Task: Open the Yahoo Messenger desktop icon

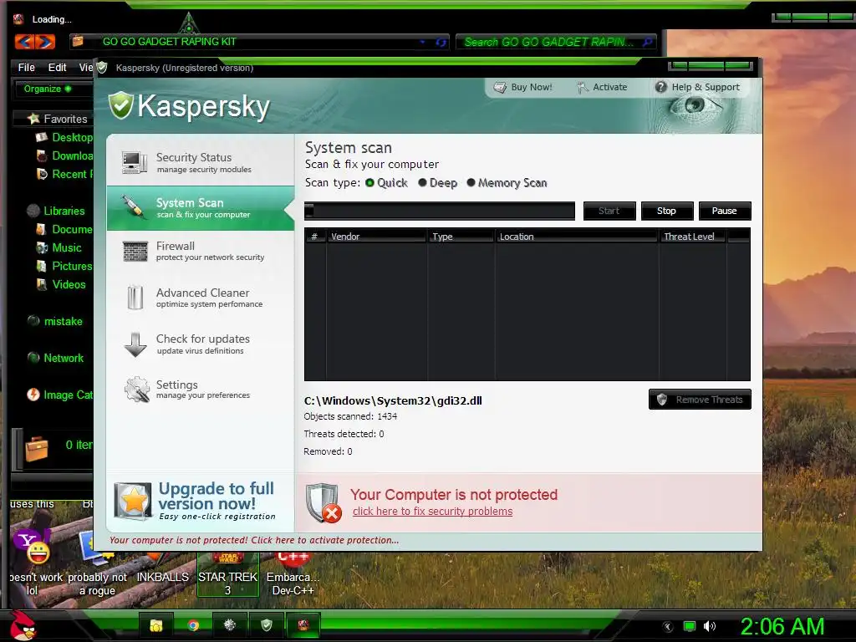Action: tap(33, 547)
